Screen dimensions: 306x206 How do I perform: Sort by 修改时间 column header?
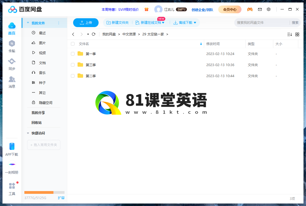[213, 44]
